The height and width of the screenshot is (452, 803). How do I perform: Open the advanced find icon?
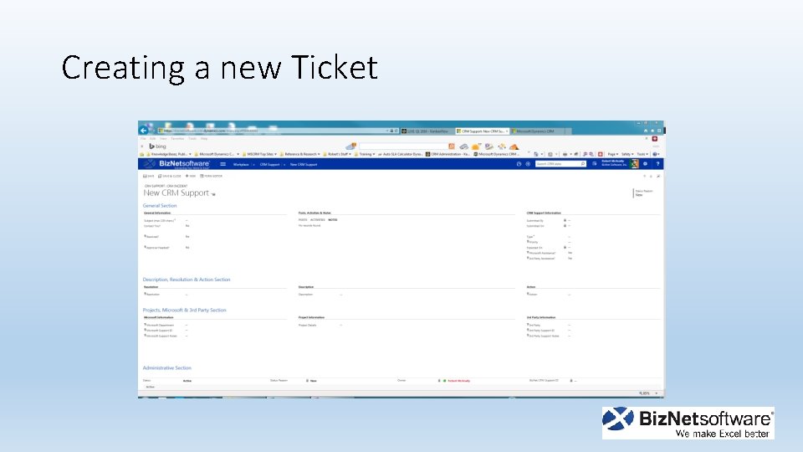[x=594, y=164]
